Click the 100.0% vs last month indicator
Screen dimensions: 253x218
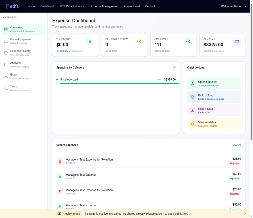[x=70, y=51]
